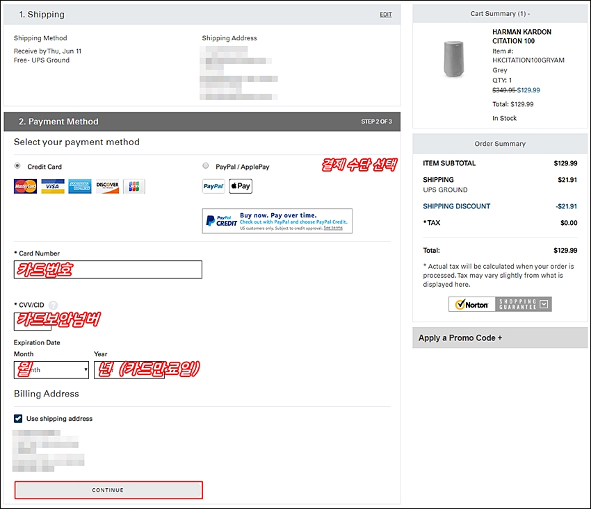591x509 pixels.
Task: Click the 1. Shipping section header
Action: pos(202,15)
